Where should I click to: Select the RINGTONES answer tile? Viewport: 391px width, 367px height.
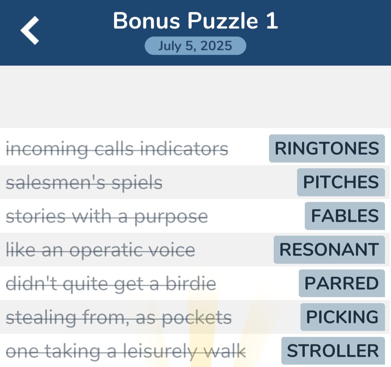tap(327, 149)
